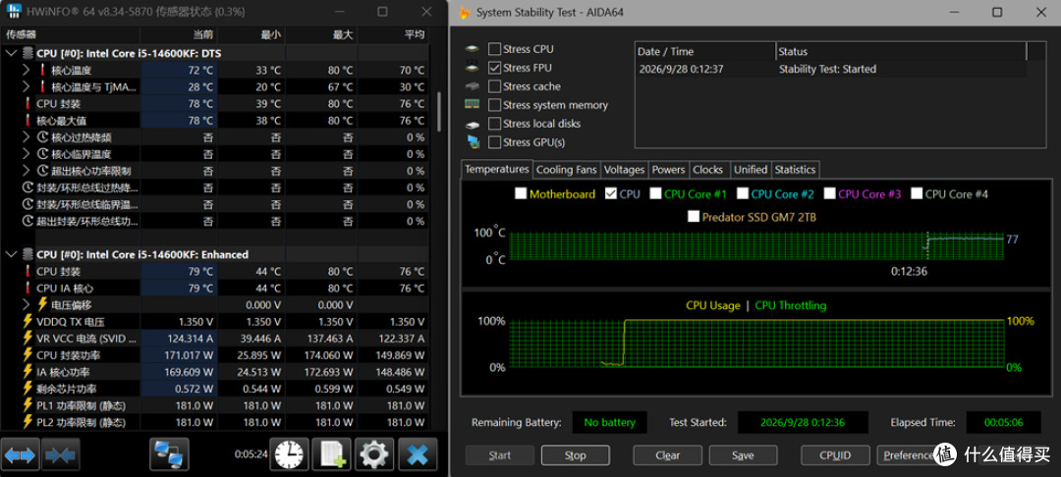The image size is (1061, 477).
Task: Click monitor icon beside Stress GPU(s)
Action: [473, 142]
